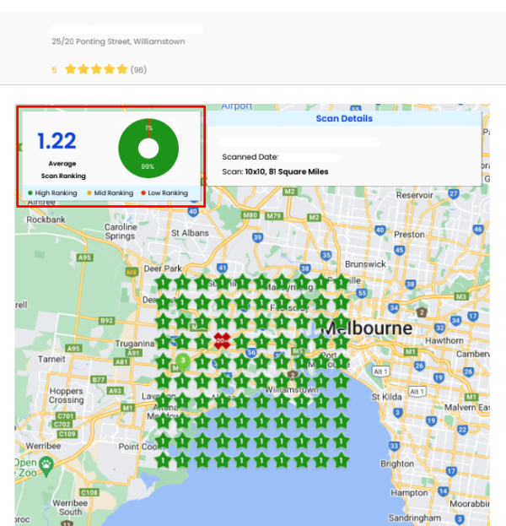The image size is (506, 526).
Task: Click the C702 route shield
Action: [62, 425]
